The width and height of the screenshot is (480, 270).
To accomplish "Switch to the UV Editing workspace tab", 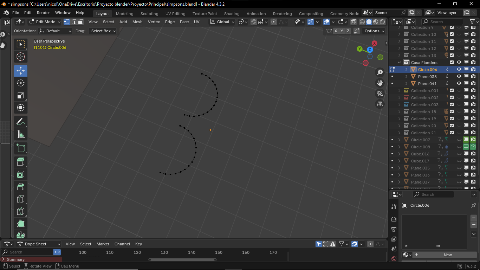I will (175, 14).
